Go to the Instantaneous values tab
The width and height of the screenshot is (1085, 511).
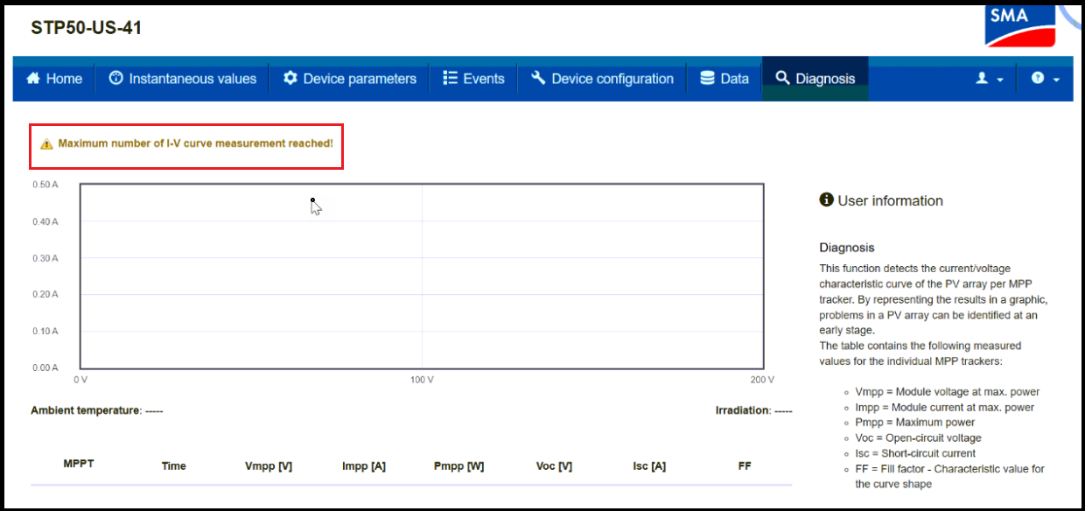pyautogui.click(x=192, y=79)
